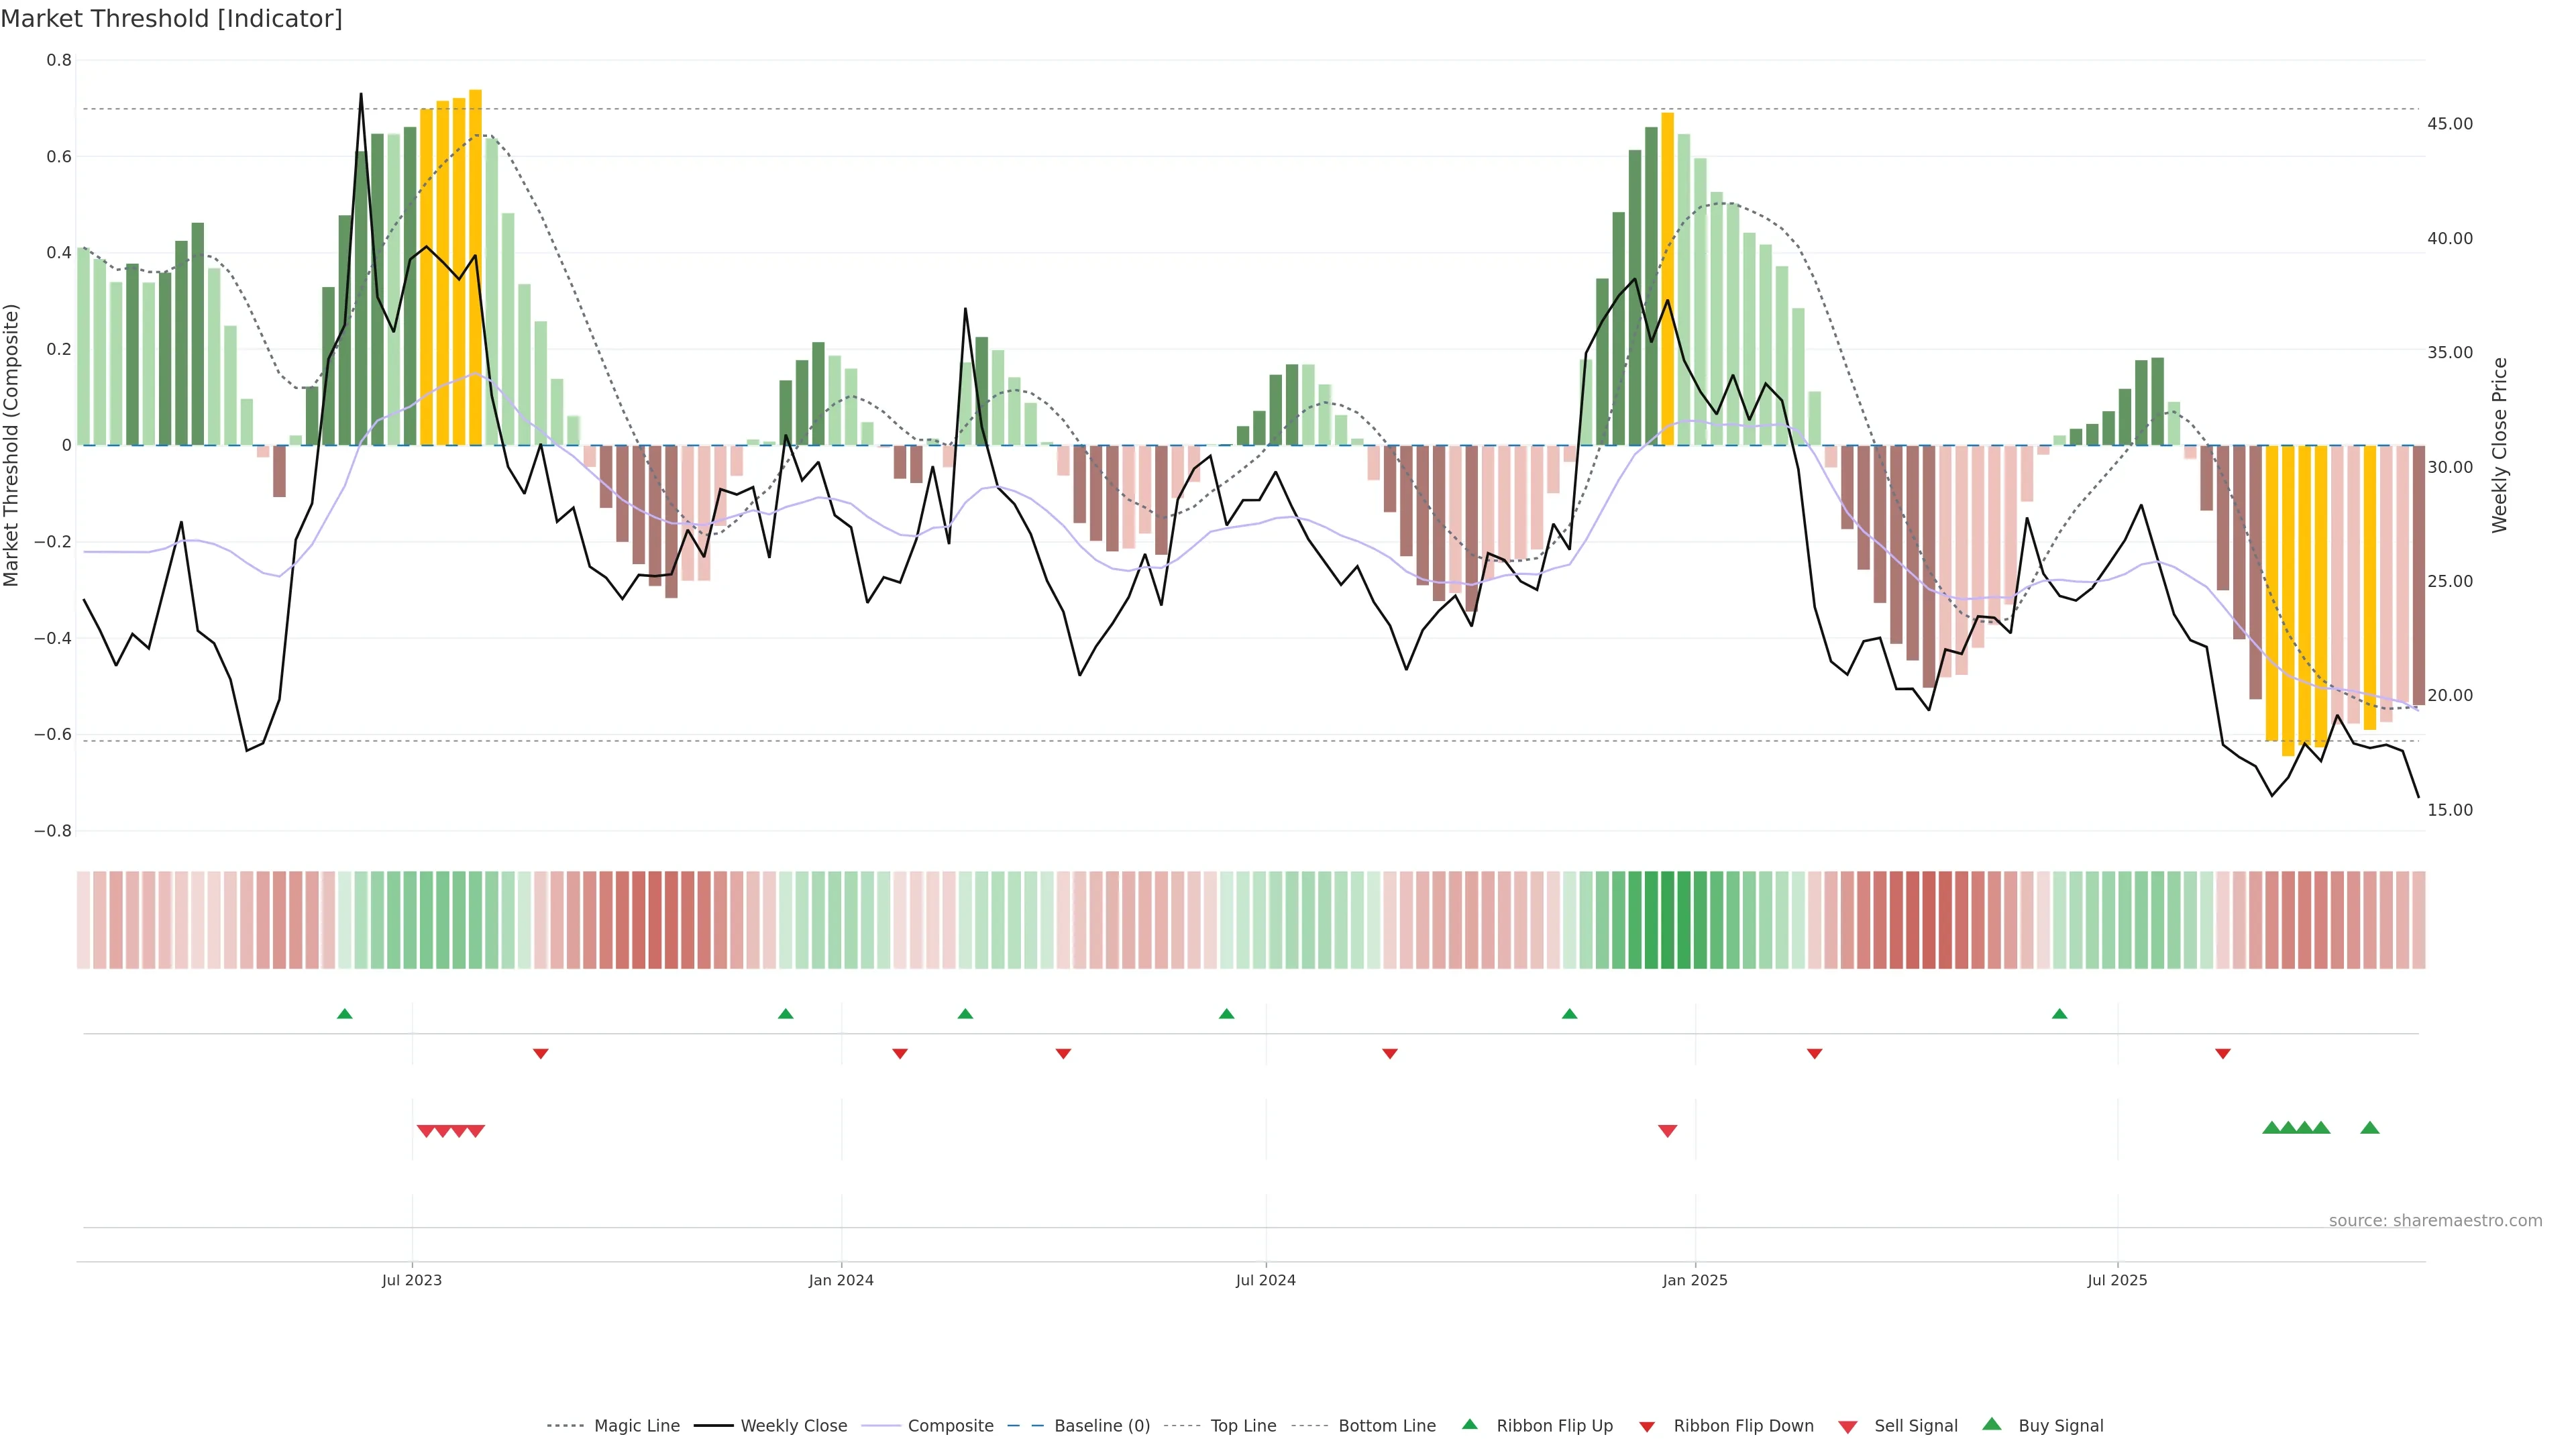This screenshot has width=2576, height=1449.
Task: Click the earliest green ribbon flip up marker
Action: (345, 1014)
